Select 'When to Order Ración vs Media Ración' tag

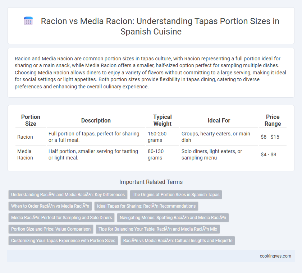pos(50,206)
